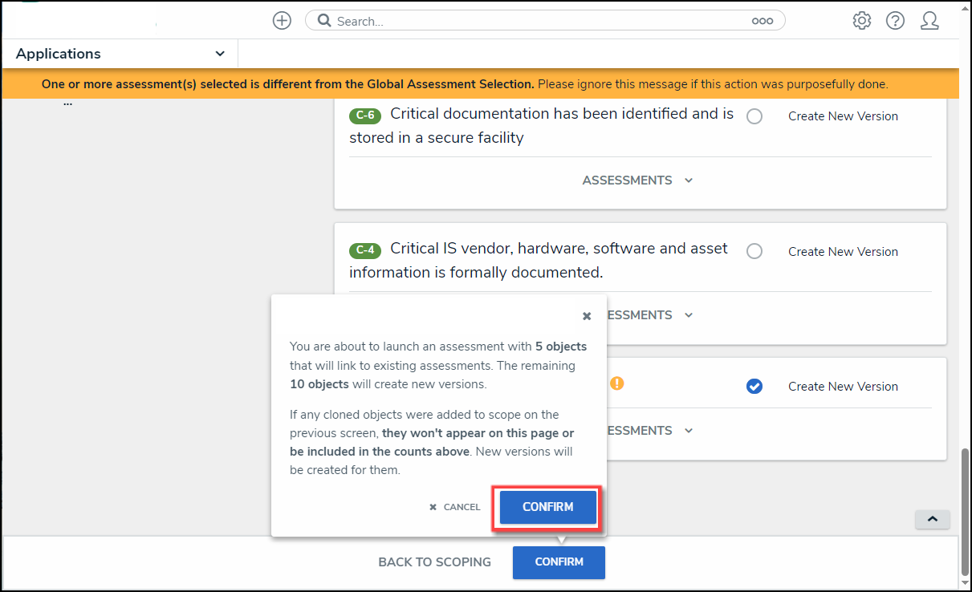Click the plus create-new icon
The height and width of the screenshot is (592, 972).
pos(282,21)
